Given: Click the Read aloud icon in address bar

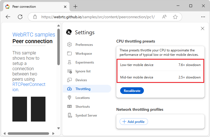Looking at the screenshot, I should click(x=164, y=17).
